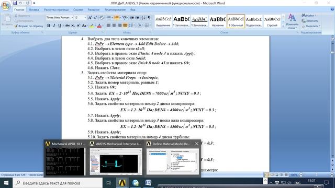The image size is (335, 188).
Task: Switch to Рецензирование ribbon tab
Action: 115,10
